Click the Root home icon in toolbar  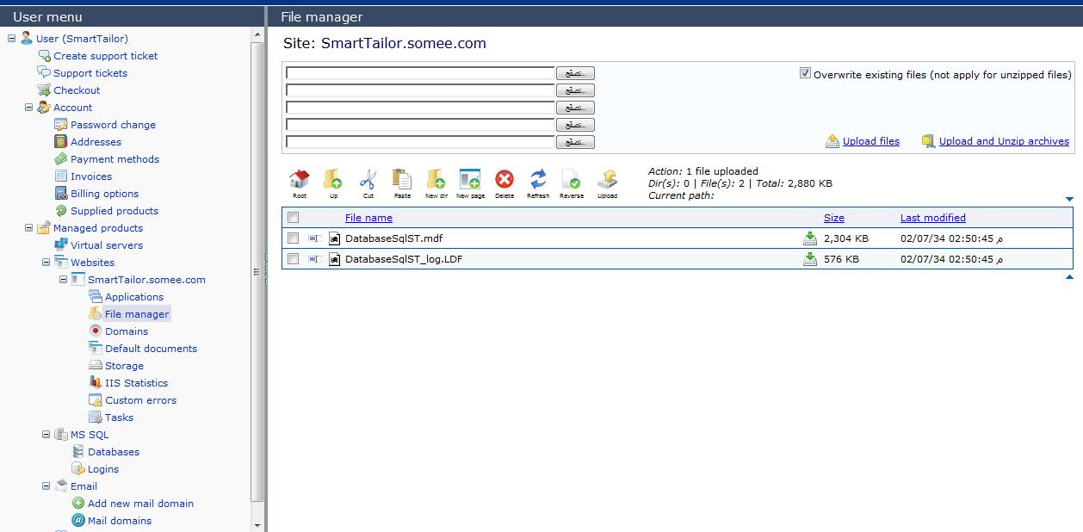[299, 179]
